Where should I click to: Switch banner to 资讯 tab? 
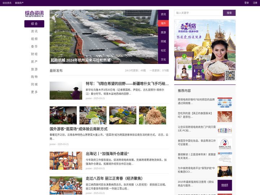pos(163,14)
